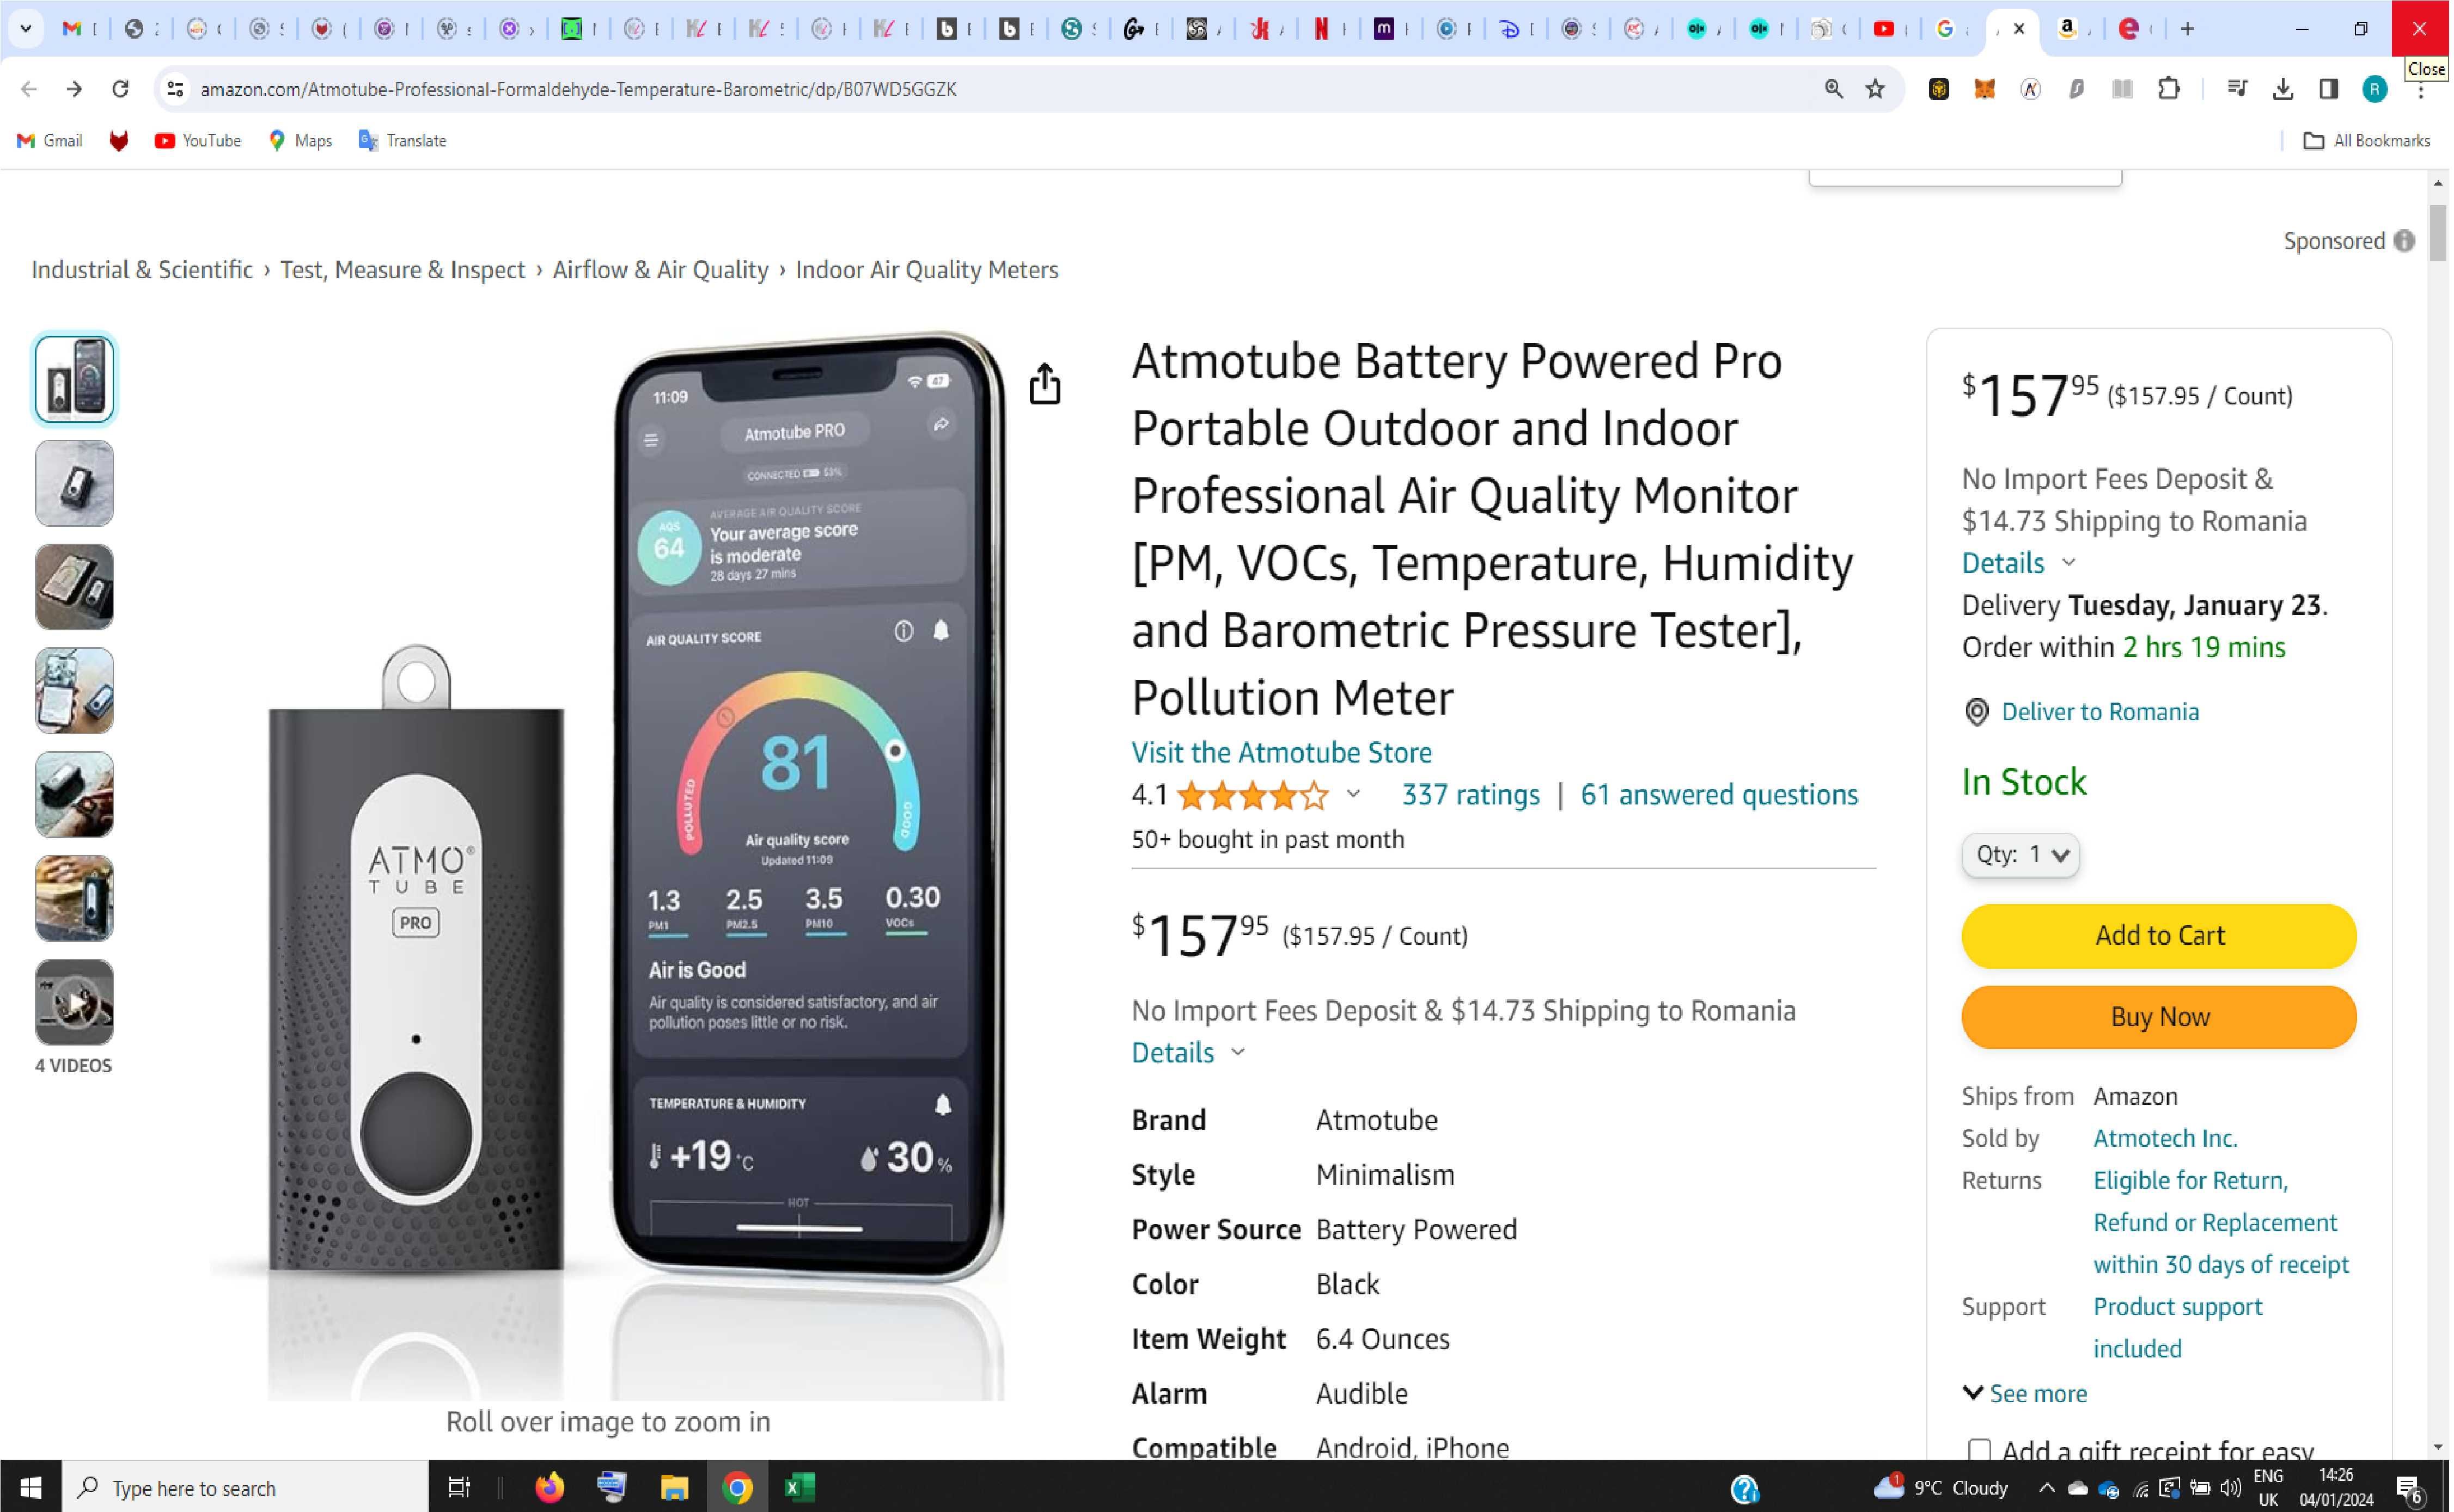Open the YouTube bookmark
Screen dimensions: 2454x1512
coord(198,141)
